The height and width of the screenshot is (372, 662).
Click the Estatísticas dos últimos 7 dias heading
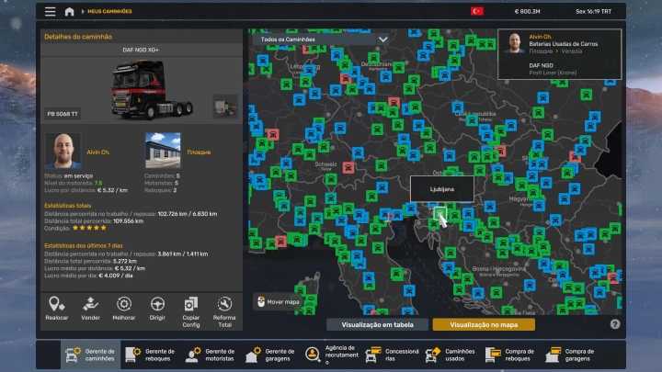(x=83, y=245)
